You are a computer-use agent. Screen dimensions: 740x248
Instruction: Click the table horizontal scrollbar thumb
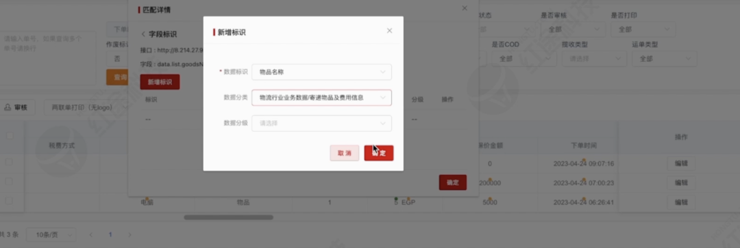click(228, 217)
